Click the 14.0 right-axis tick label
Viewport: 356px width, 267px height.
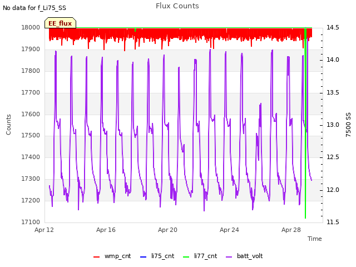pyautogui.click(x=333, y=60)
